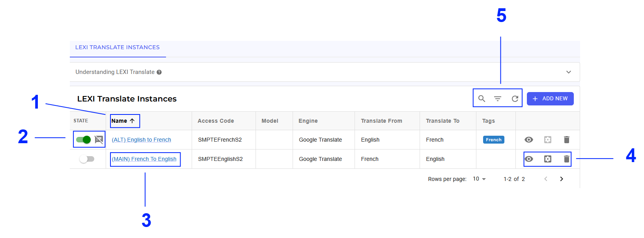Open the search icon in the table toolbar
The width and height of the screenshot is (644, 238).
[482, 99]
